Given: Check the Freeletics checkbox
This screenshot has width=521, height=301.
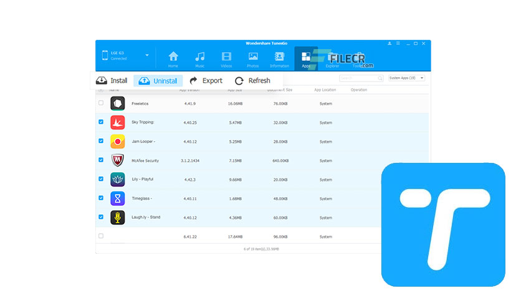Looking at the screenshot, I should [101, 103].
